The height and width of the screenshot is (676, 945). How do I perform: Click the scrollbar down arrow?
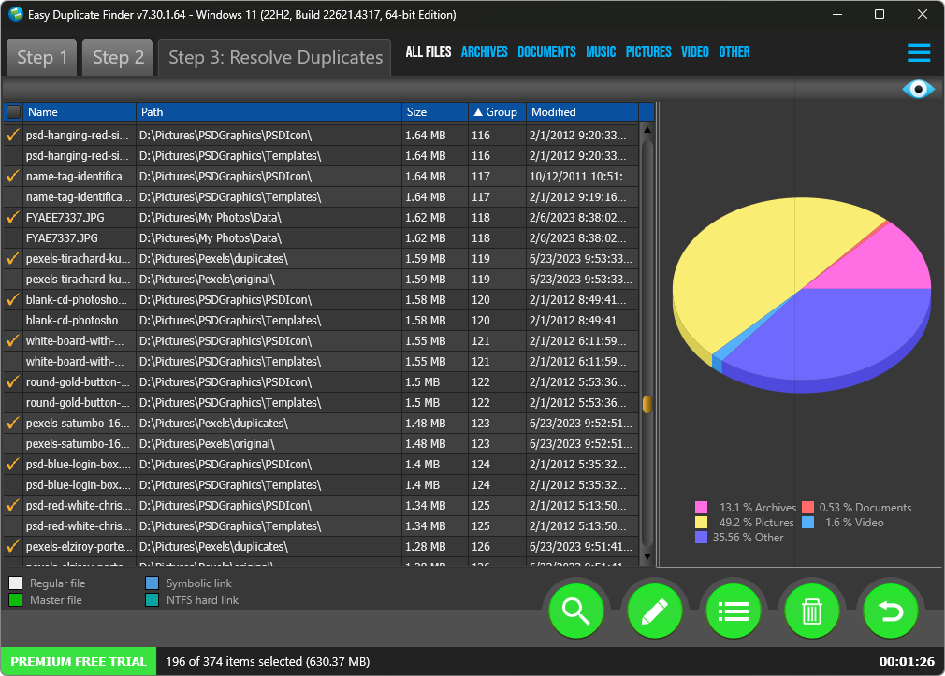pyautogui.click(x=647, y=556)
